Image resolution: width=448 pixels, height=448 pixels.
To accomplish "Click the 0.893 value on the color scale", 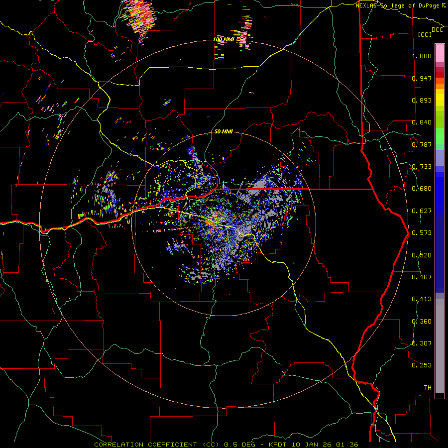I will tap(422, 100).
